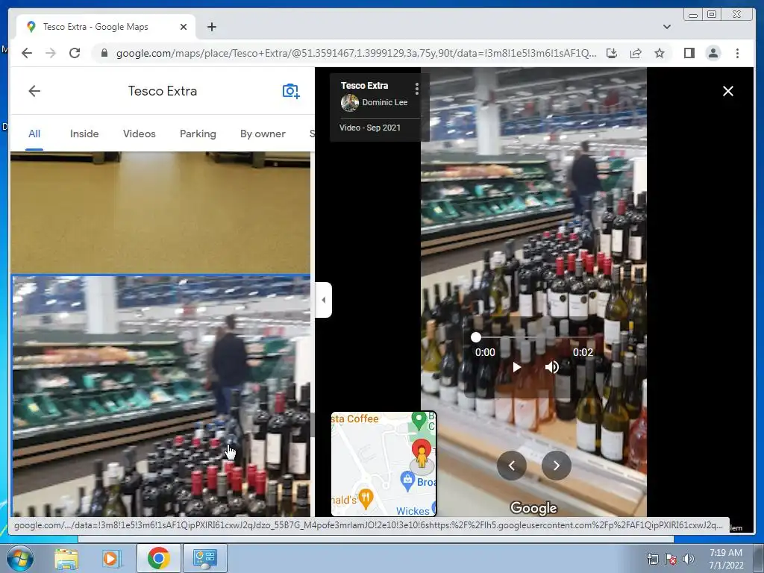The height and width of the screenshot is (573, 764).
Task: Close the Tesco Extra - Google Maps tab
Action: click(x=184, y=27)
